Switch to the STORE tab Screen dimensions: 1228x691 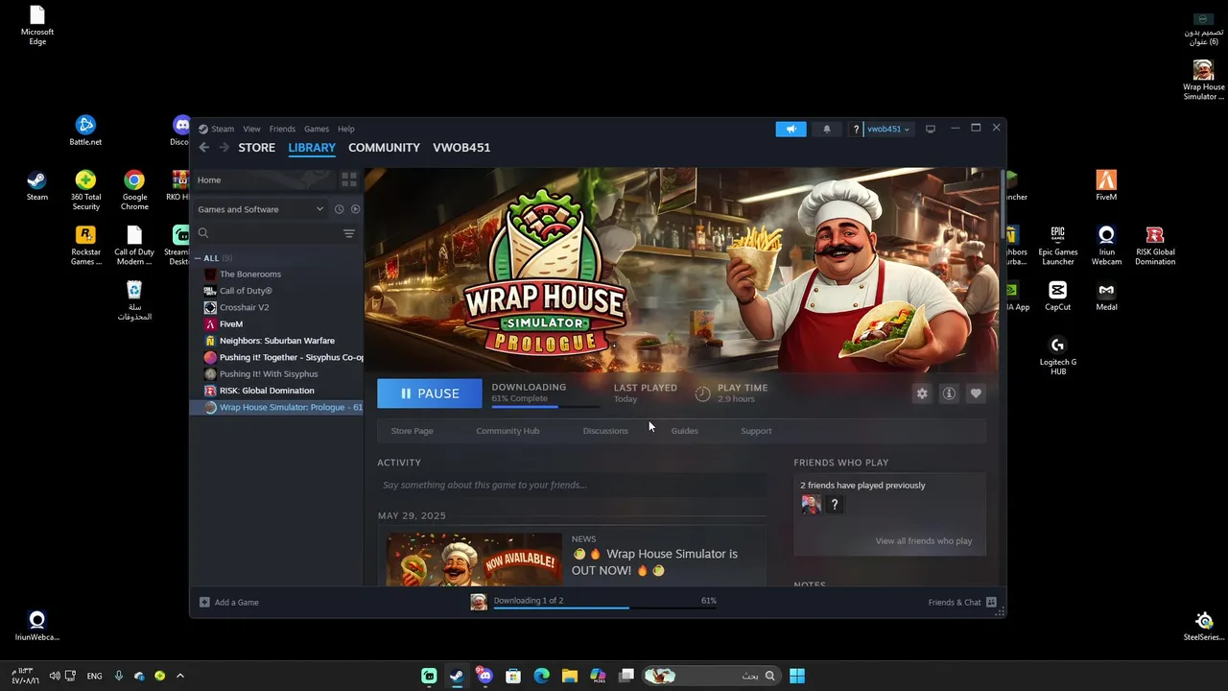256,147
